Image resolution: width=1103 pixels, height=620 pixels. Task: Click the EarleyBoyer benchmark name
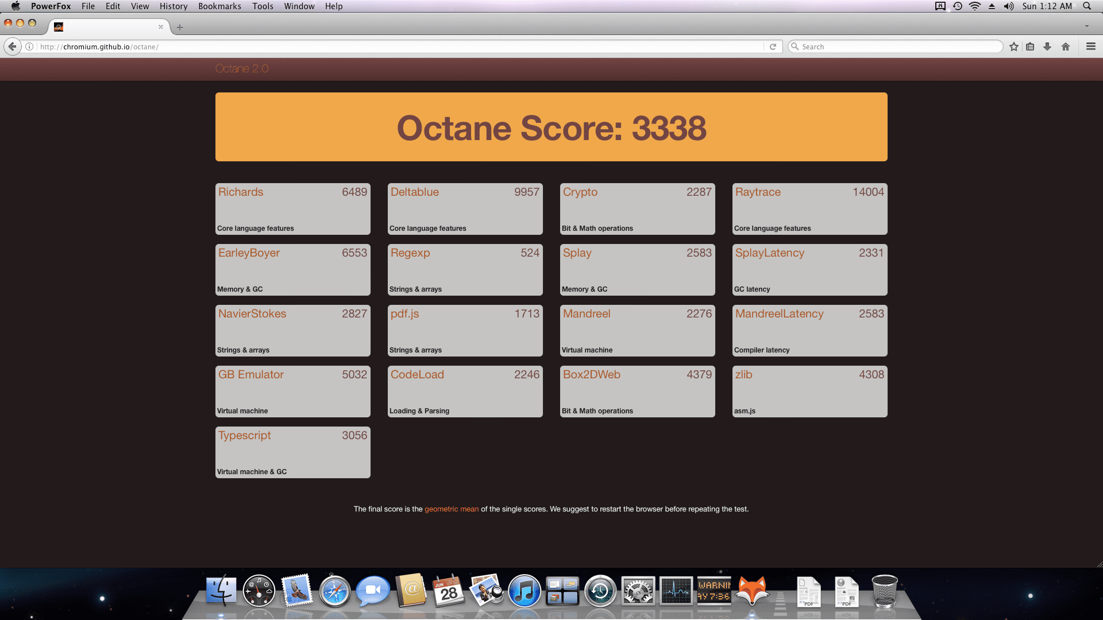click(x=249, y=253)
